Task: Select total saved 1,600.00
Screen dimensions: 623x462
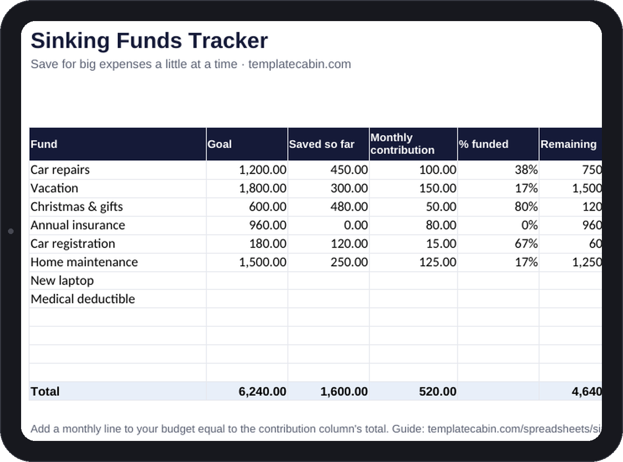Action: coord(329,391)
